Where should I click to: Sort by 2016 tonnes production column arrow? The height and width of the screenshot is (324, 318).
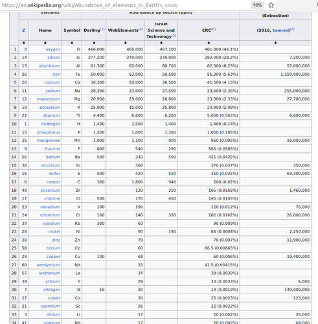click(275, 43)
